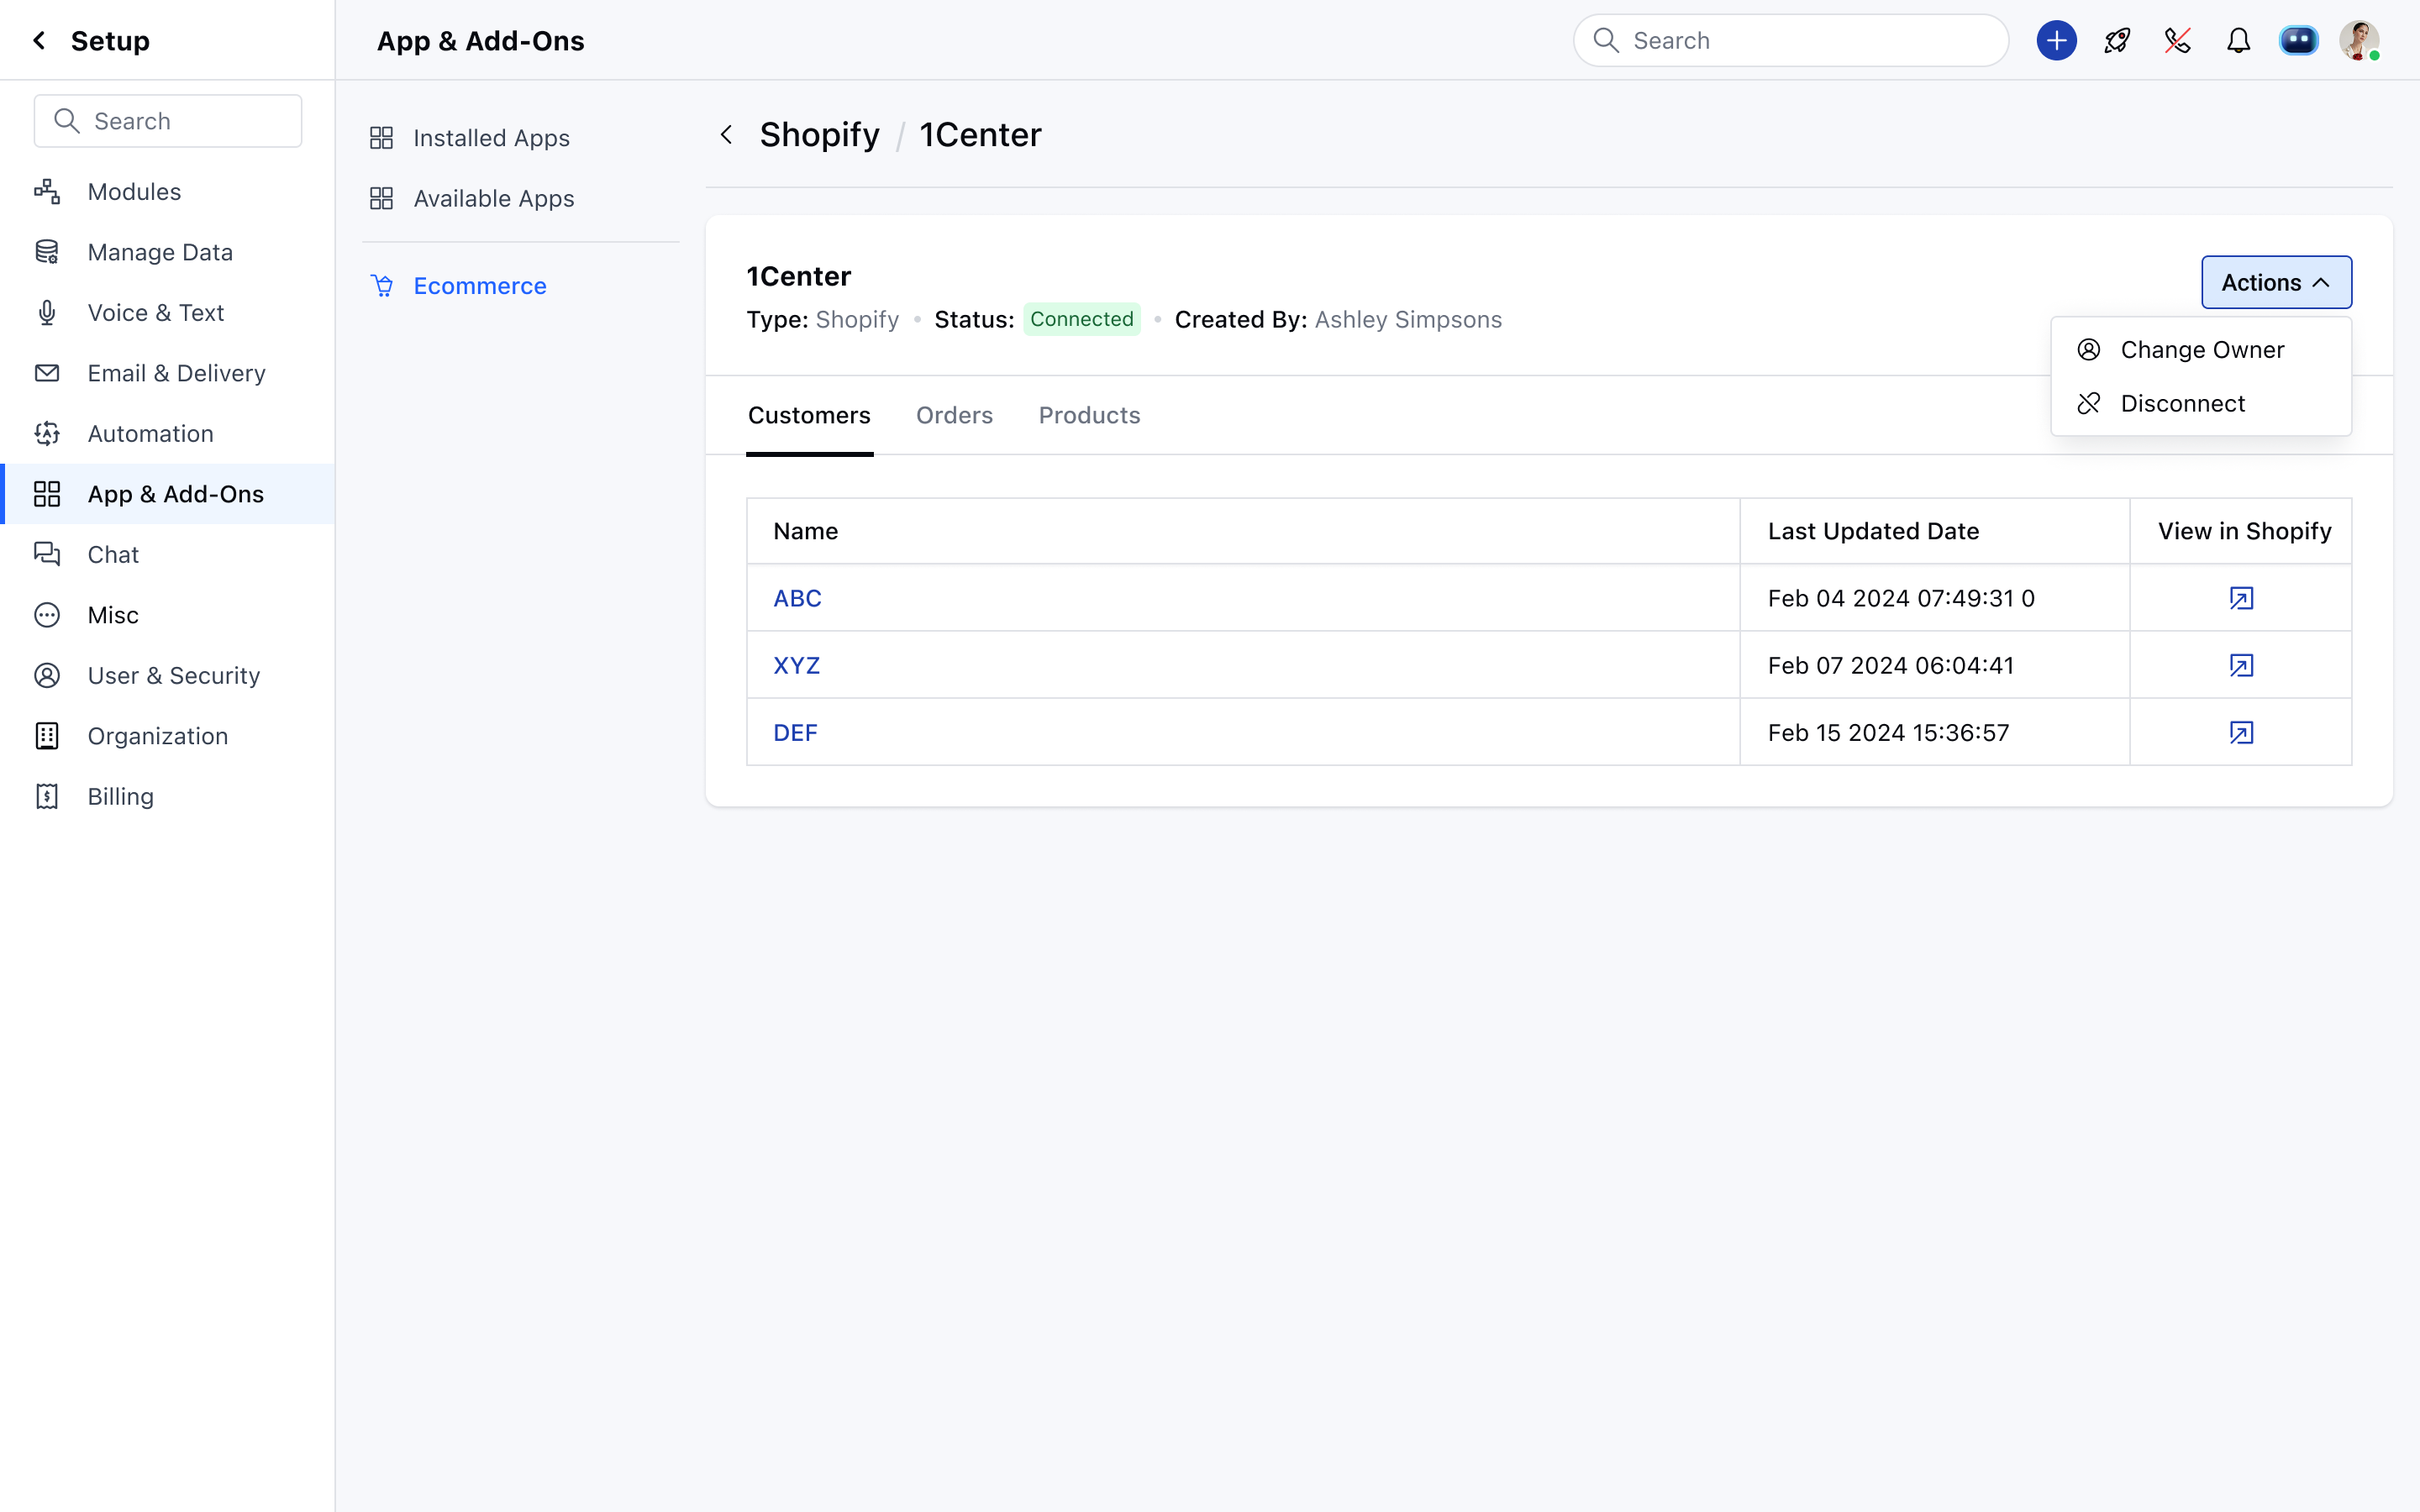Open the chatbot assistant icon
The width and height of the screenshot is (2420, 1512).
pyautogui.click(x=2298, y=40)
